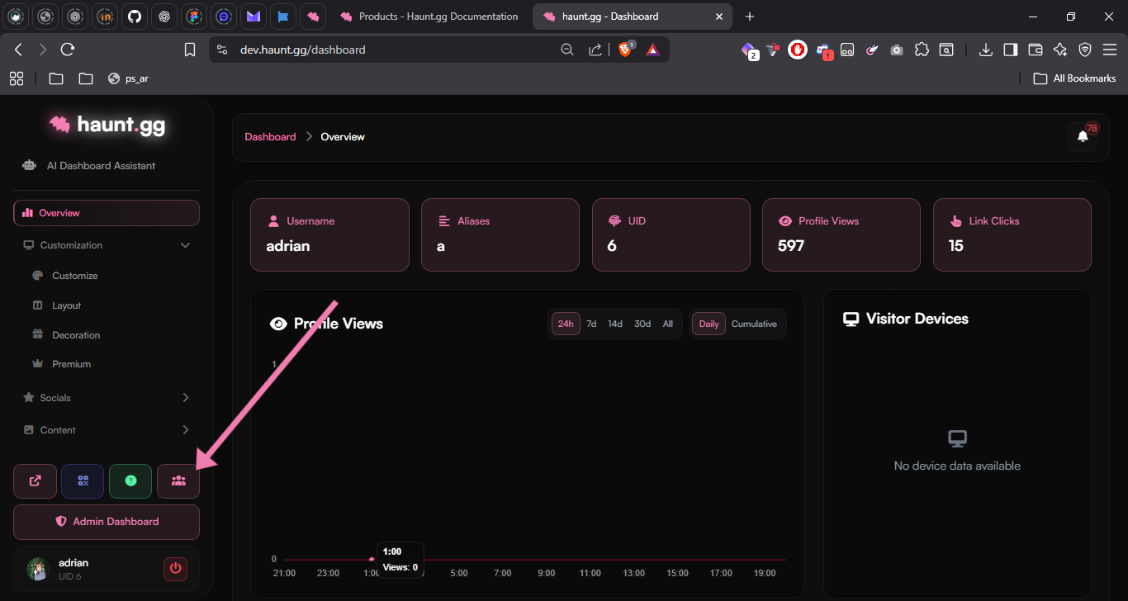Click the haunt.gg logo
Image resolution: width=1128 pixels, height=601 pixels.
coord(107,125)
